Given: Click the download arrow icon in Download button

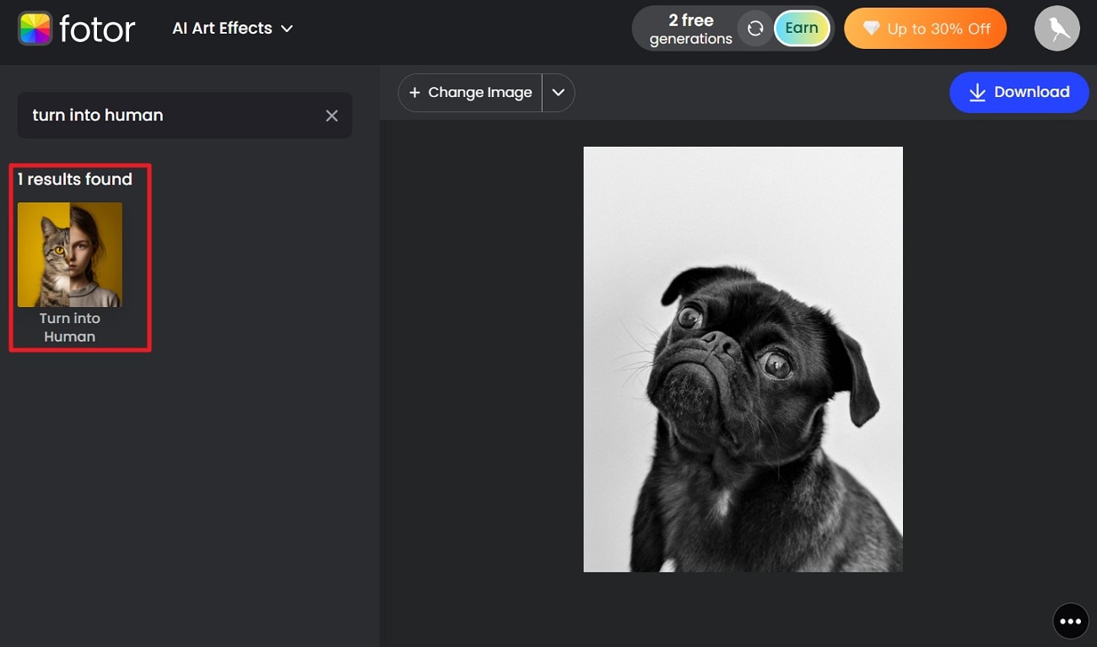Looking at the screenshot, I should (977, 93).
